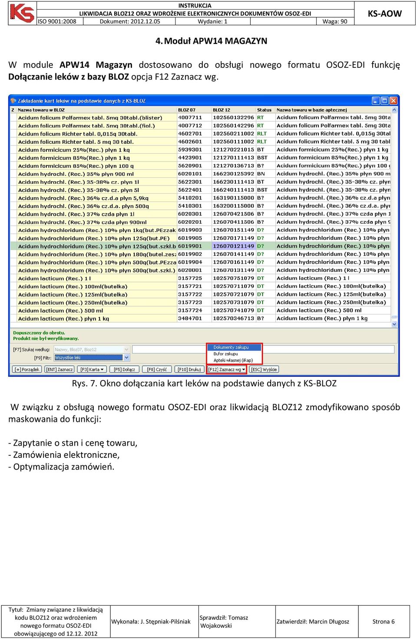Click the KS logo in the document header
Screen dimensions: 417x639
[22, 13]
